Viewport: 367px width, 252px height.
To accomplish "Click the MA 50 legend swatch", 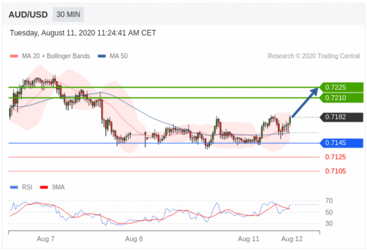I will coord(102,56).
